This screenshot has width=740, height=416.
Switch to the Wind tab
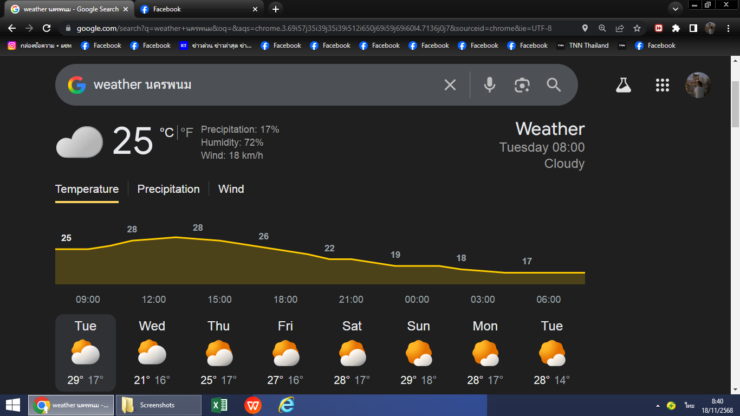(231, 189)
